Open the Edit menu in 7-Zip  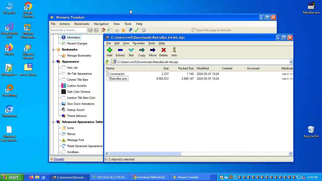117,43
